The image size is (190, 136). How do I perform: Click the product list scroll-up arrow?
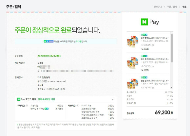pos(172,33)
